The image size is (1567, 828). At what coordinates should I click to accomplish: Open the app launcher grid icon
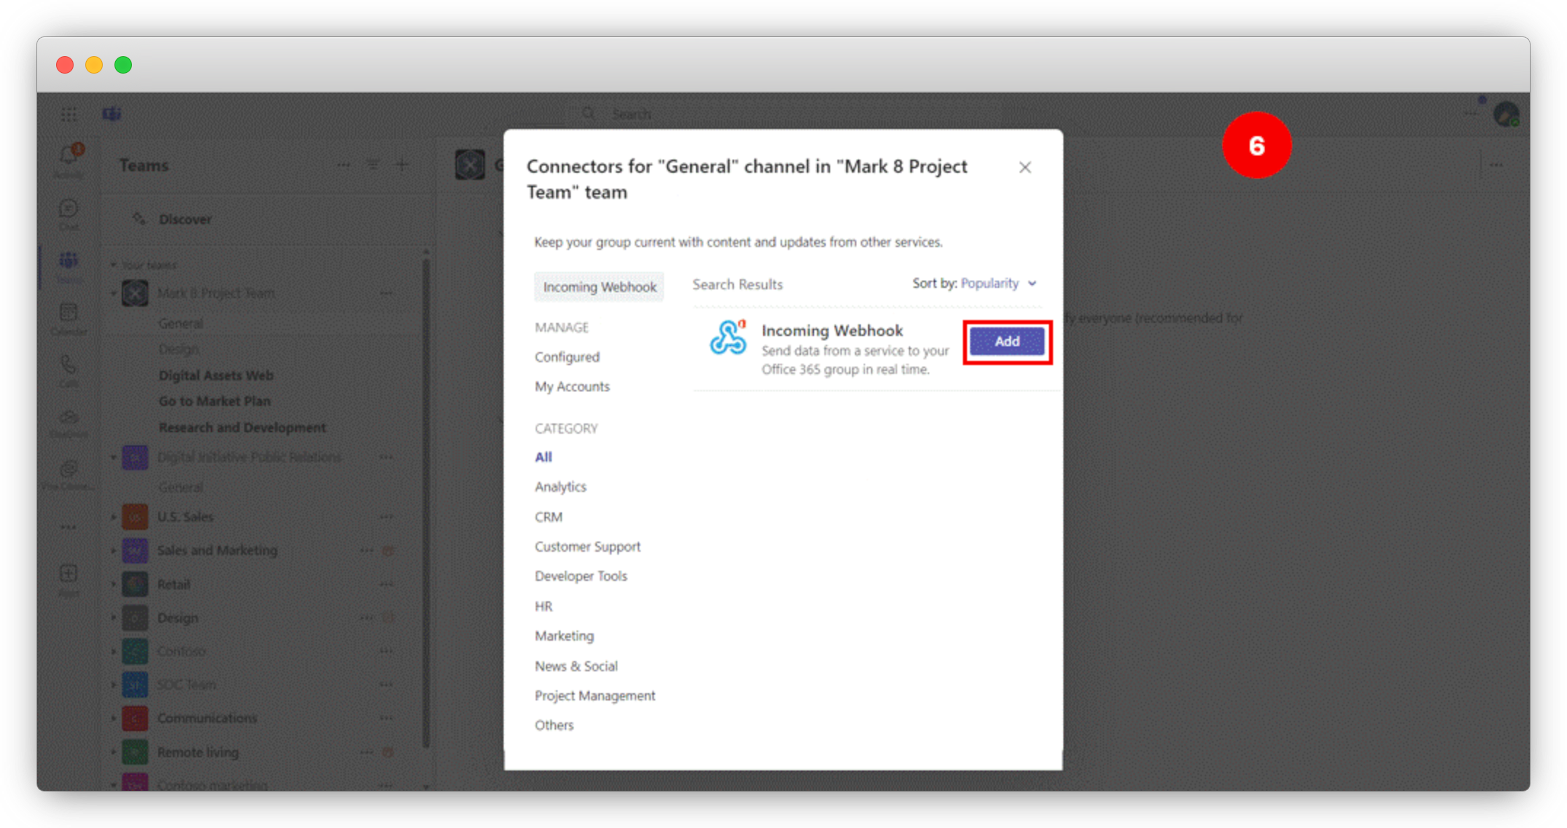tap(69, 114)
